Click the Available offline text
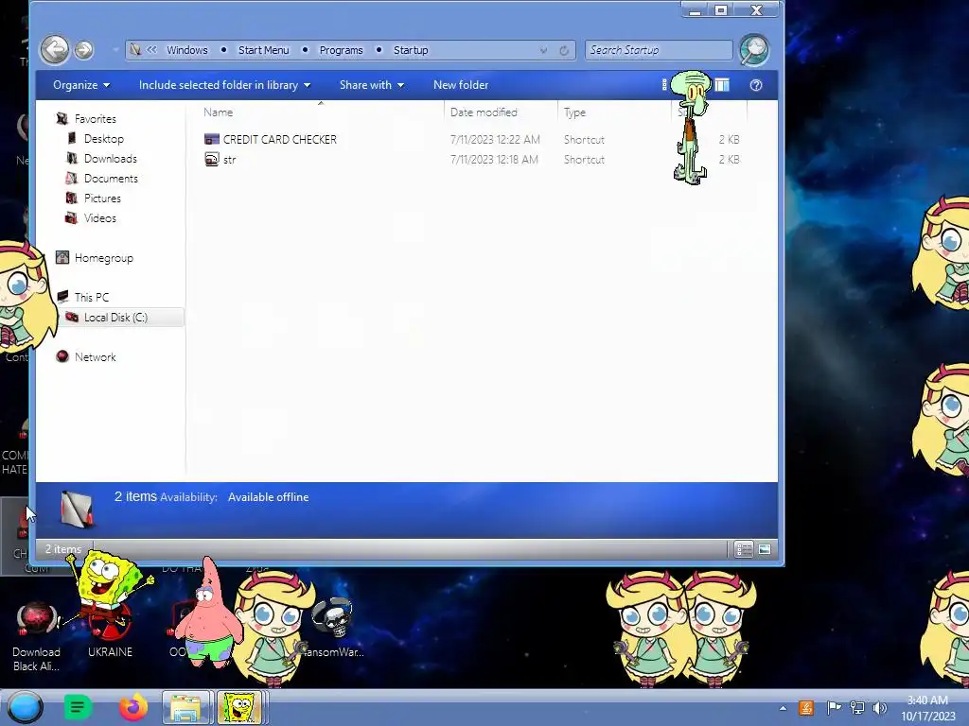The height and width of the screenshot is (726, 969). pyautogui.click(x=268, y=497)
